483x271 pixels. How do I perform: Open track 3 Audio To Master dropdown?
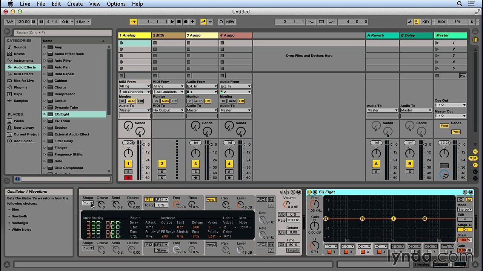tap(202, 110)
